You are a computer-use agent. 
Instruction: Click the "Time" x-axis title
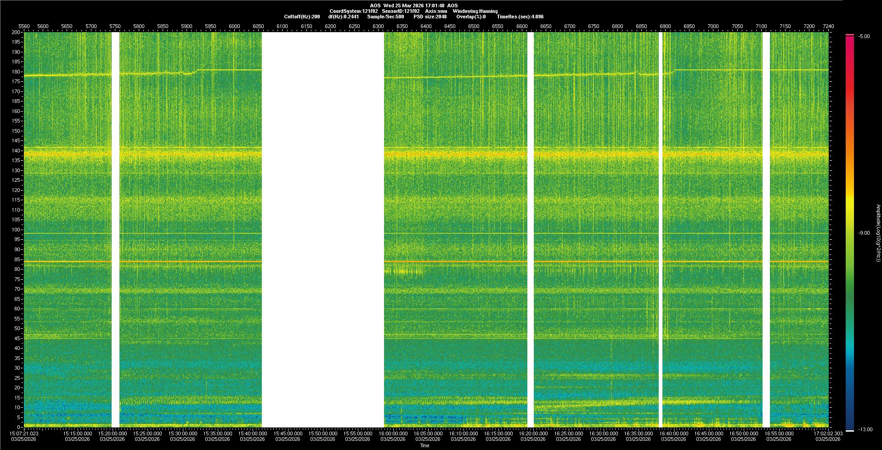coord(424,445)
